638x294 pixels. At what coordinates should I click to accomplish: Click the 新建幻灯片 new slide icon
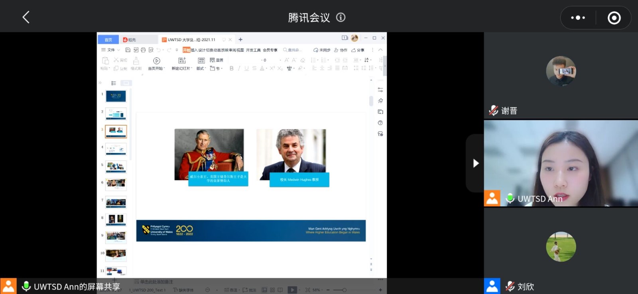(182, 61)
